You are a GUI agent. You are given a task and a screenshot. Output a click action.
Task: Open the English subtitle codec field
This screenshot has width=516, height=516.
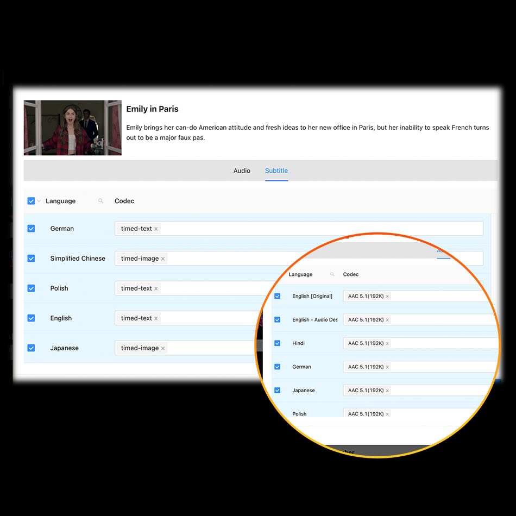[189, 318]
